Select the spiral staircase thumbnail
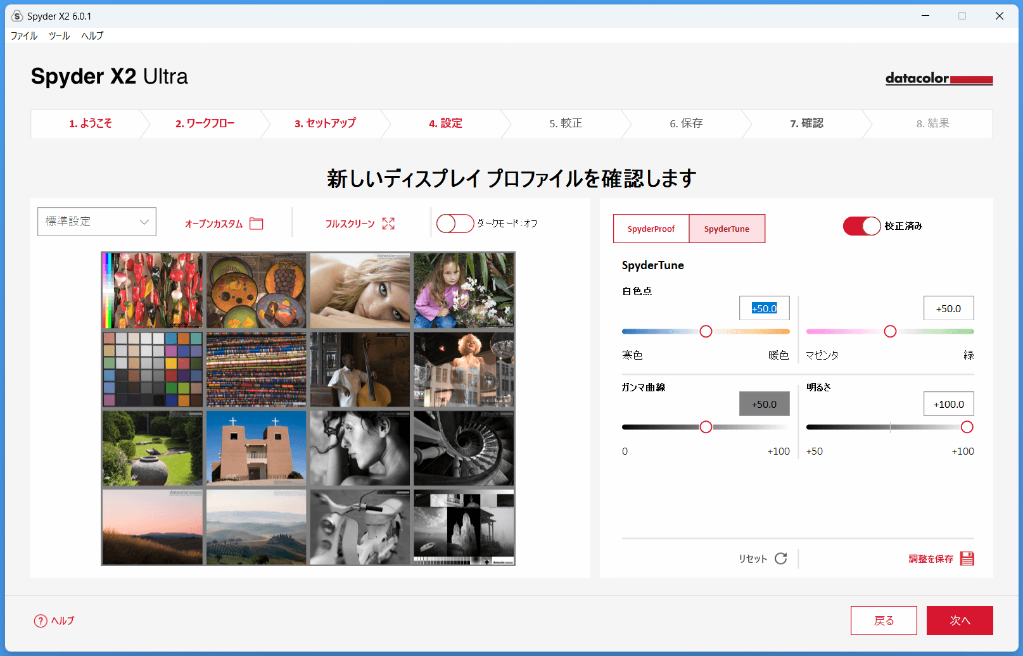Image resolution: width=1023 pixels, height=656 pixels. click(464, 448)
